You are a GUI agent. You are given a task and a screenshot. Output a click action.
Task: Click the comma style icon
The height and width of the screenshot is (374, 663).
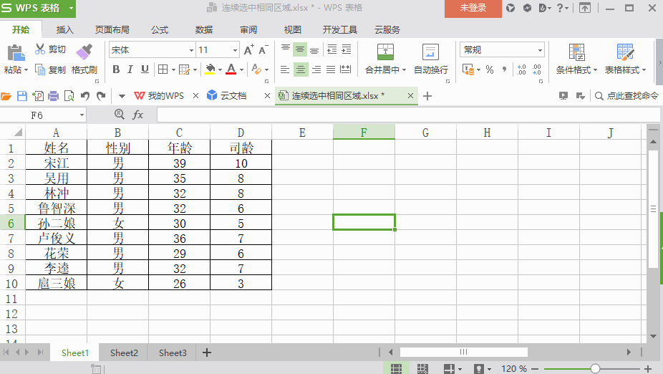[x=504, y=69]
